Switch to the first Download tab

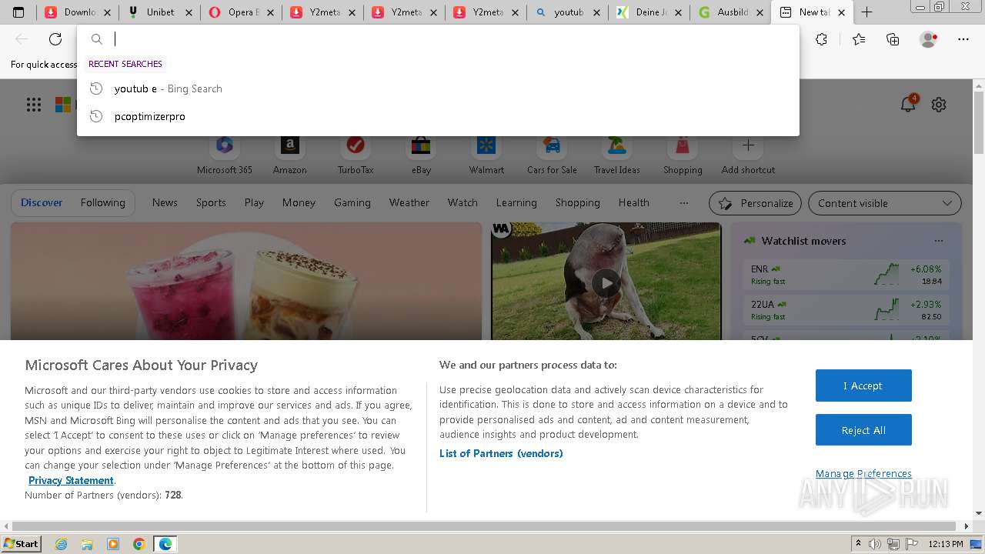click(x=78, y=12)
